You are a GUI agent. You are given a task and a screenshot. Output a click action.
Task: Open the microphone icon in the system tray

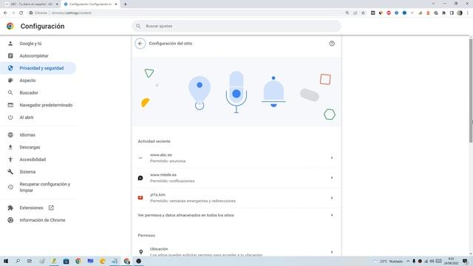(x=414, y=261)
